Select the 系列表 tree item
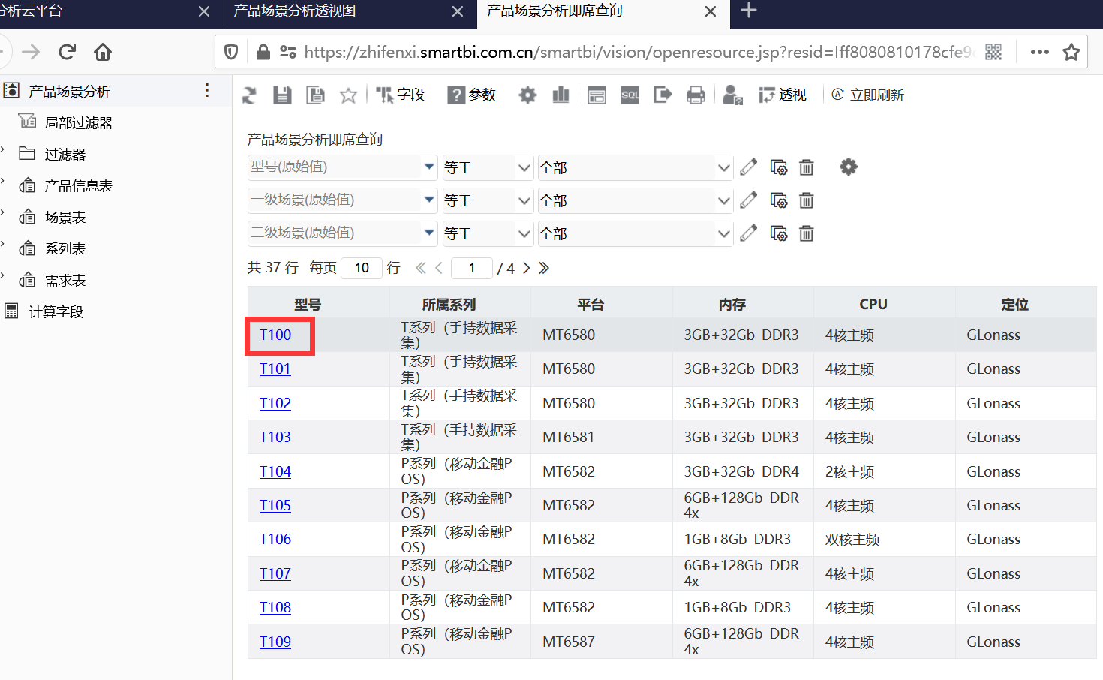Viewport: 1103px width, 680px height. point(65,248)
